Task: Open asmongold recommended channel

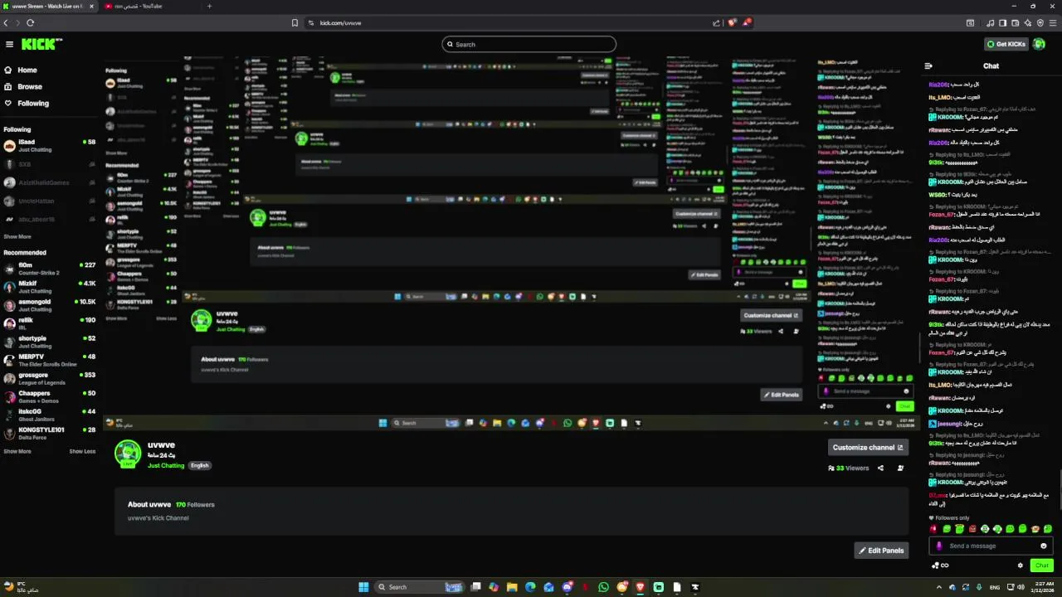Action: [x=50, y=305]
